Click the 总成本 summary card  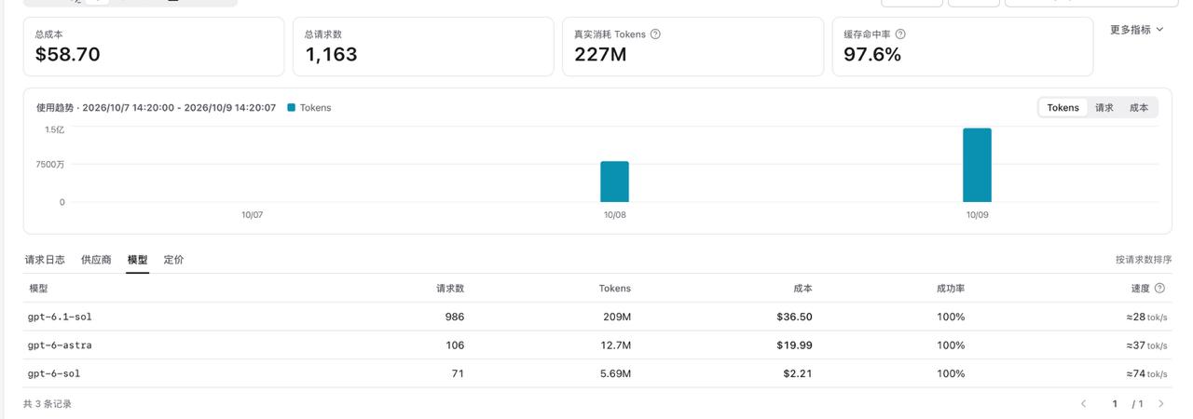(x=154, y=46)
